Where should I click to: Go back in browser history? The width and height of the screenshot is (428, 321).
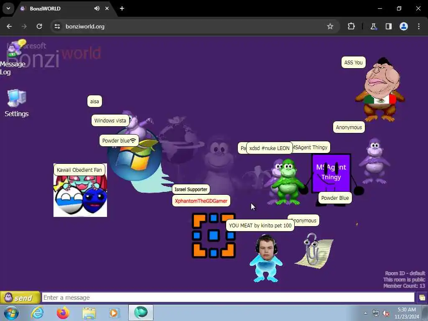[9, 26]
